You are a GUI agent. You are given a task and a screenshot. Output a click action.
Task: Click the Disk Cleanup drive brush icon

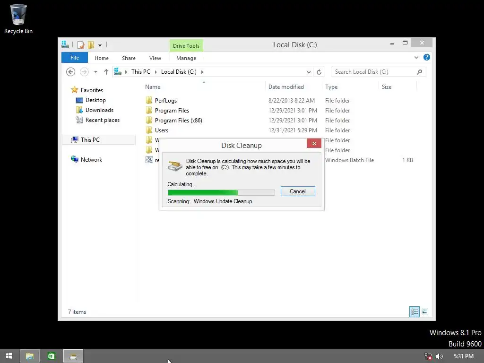pyautogui.click(x=175, y=166)
